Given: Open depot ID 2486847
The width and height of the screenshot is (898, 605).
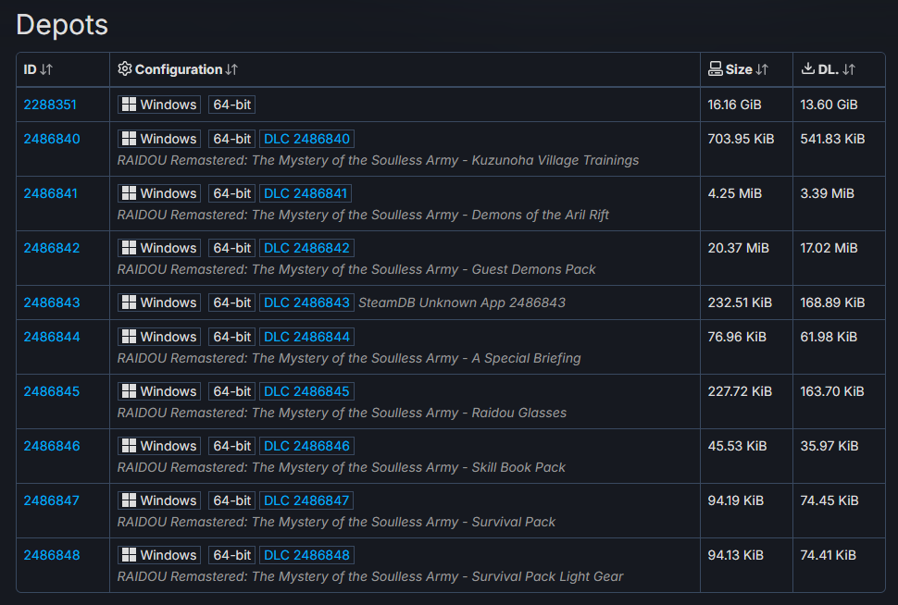Looking at the screenshot, I should click(x=52, y=500).
